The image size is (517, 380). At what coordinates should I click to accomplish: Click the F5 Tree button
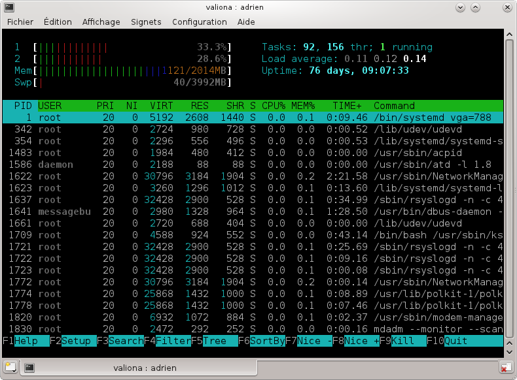click(x=215, y=341)
